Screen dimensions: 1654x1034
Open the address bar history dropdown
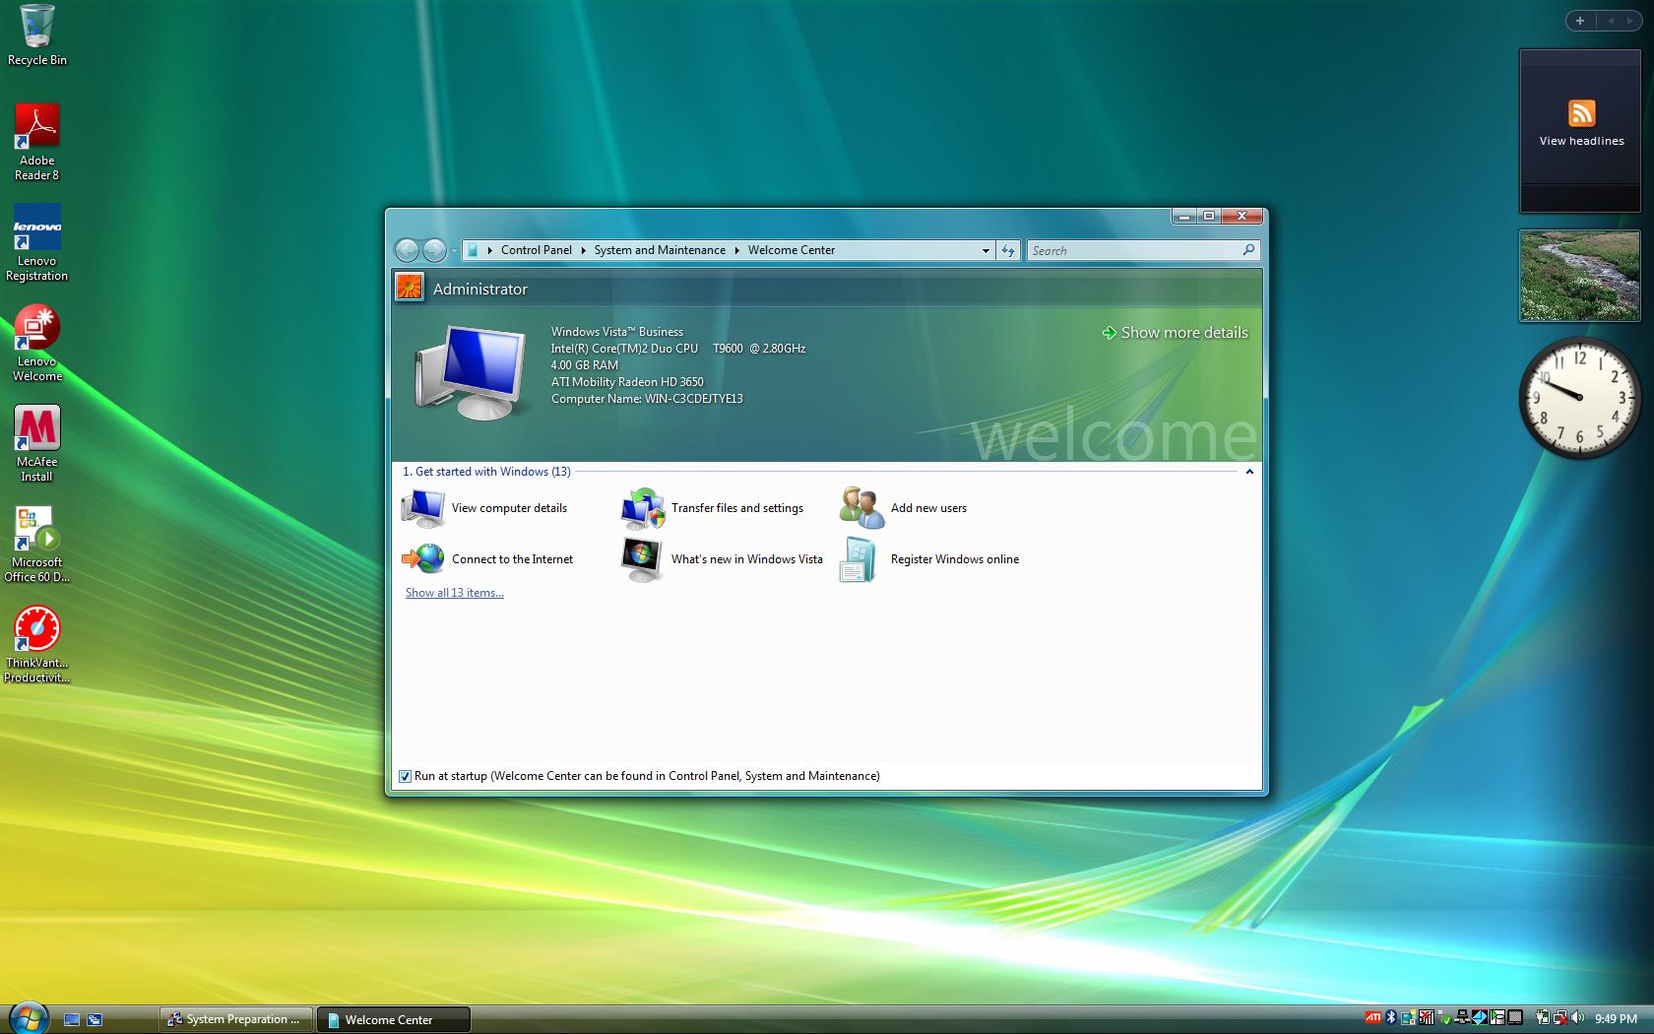point(986,250)
